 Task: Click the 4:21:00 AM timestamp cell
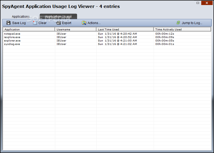[x=117, y=41]
